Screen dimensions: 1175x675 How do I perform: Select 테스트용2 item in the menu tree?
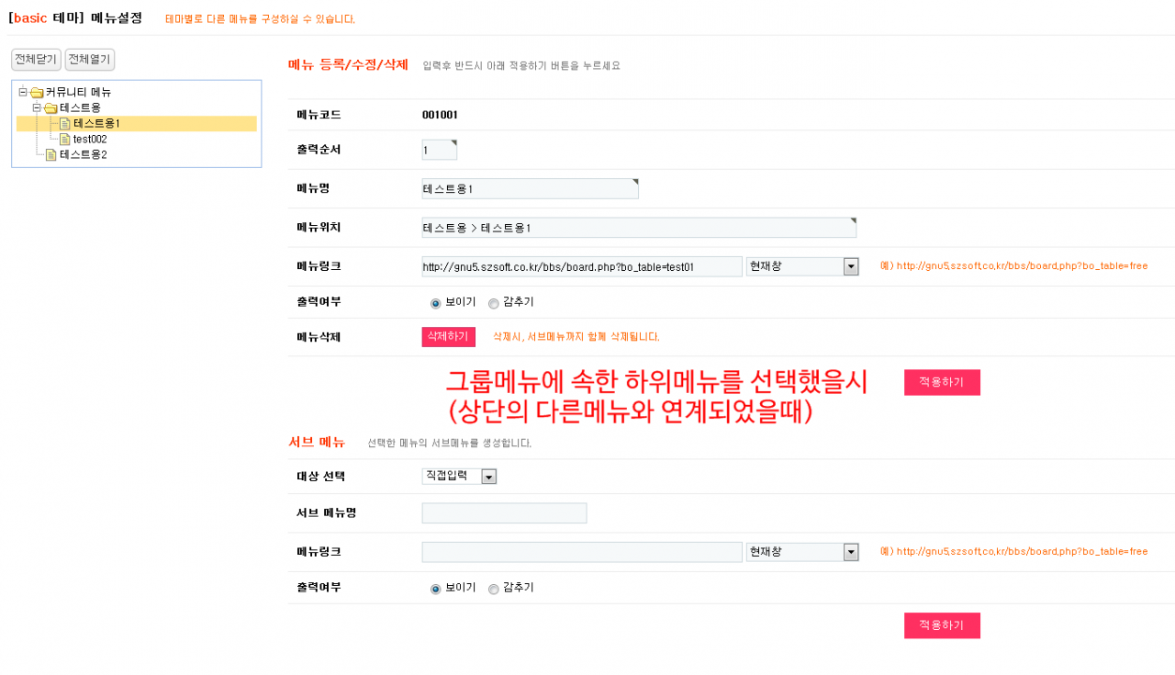[84, 154]
